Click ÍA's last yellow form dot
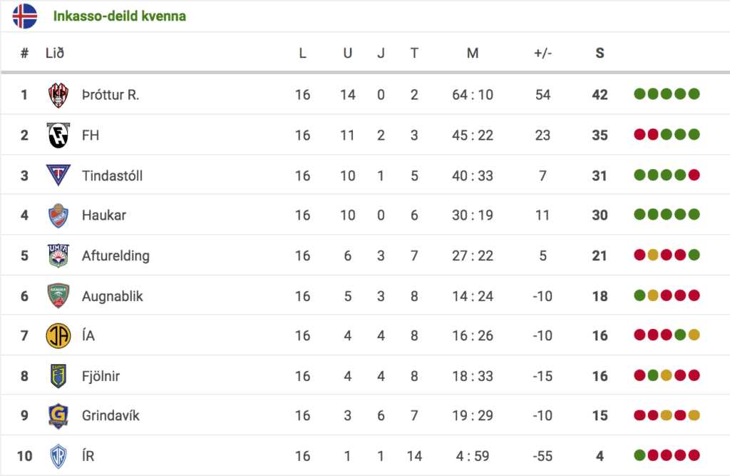 click(x=694, y=335)
